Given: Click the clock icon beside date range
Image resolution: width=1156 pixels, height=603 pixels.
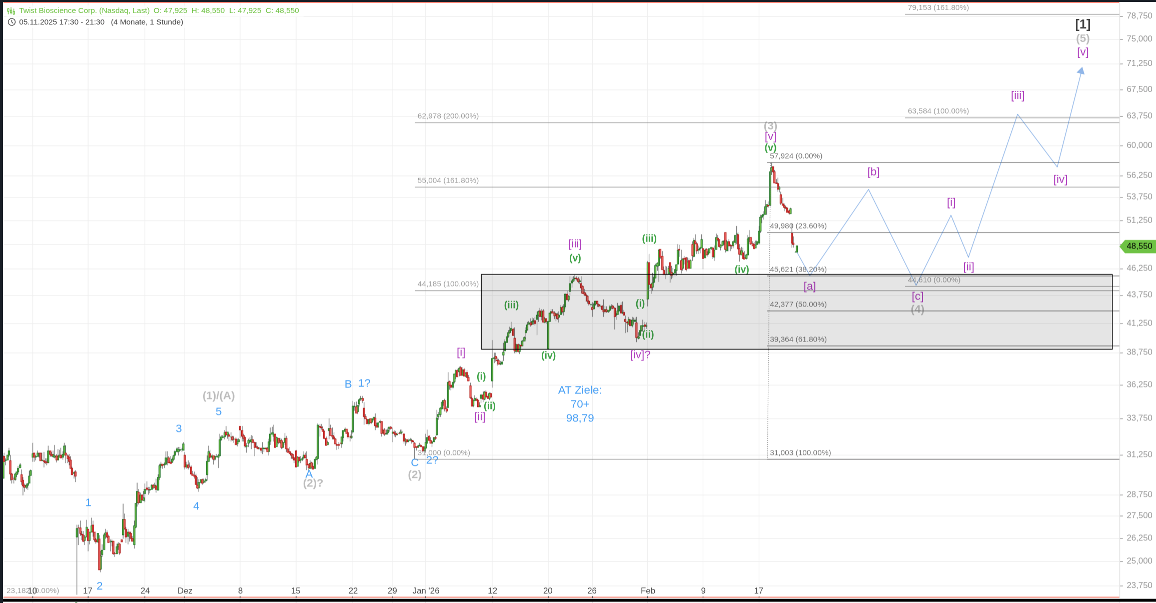Looking at the screenshot, I should [x=11, y=22].
